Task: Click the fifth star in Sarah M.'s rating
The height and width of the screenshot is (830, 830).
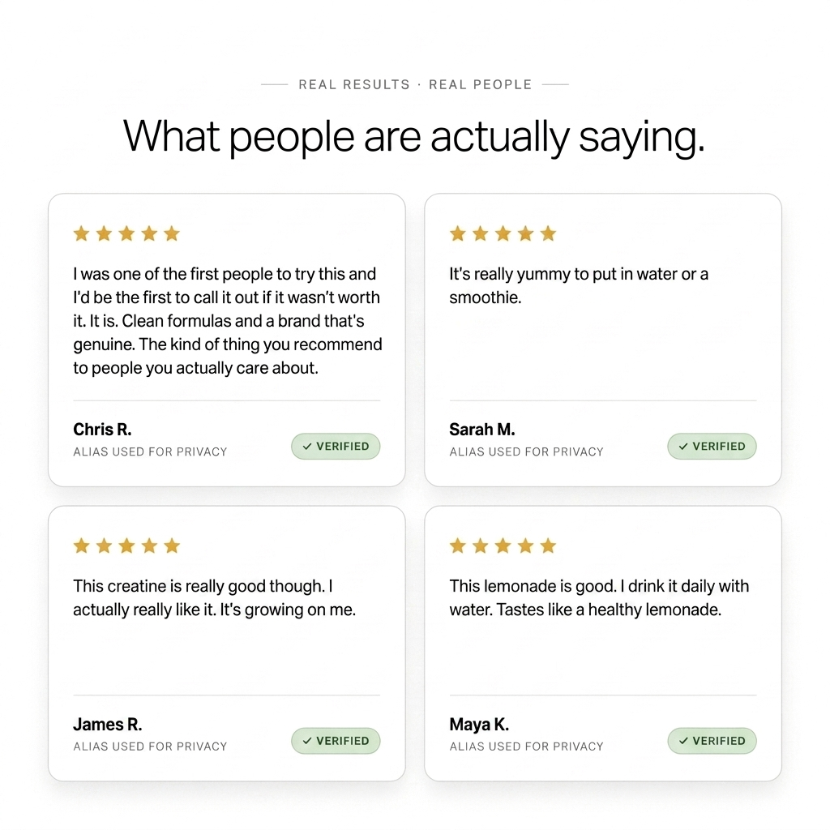Action: (549, 233)
